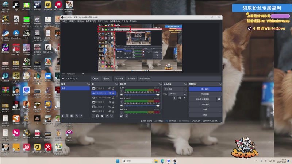Click exit button in Controls panel

pyautogui.click(x=205, y=114)
